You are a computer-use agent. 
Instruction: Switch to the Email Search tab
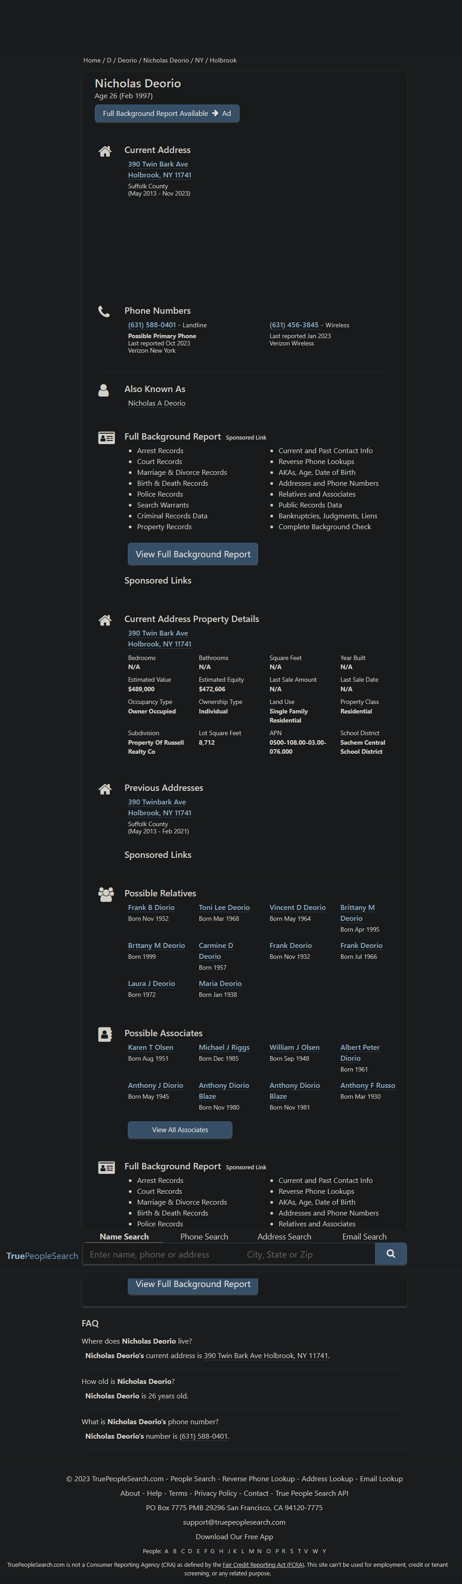(x=364, y=1237)
